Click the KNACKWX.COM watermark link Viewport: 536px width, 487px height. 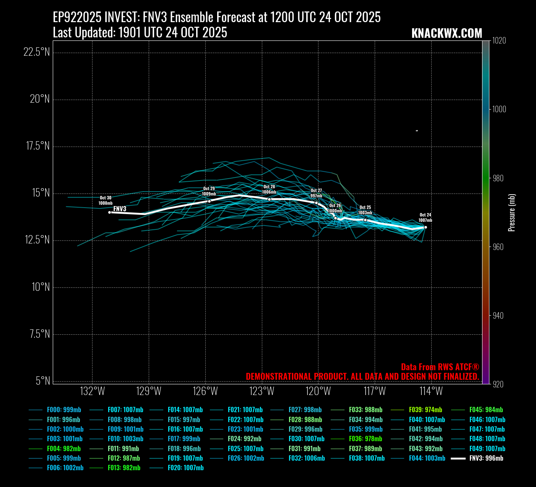(447, 34)
